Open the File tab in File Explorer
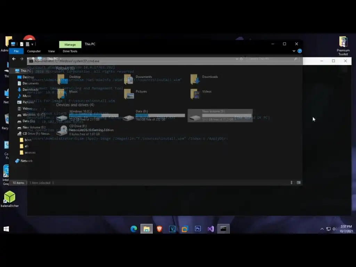Image resolution: width=356 pixels, height=267 pixels. [16, 51]
